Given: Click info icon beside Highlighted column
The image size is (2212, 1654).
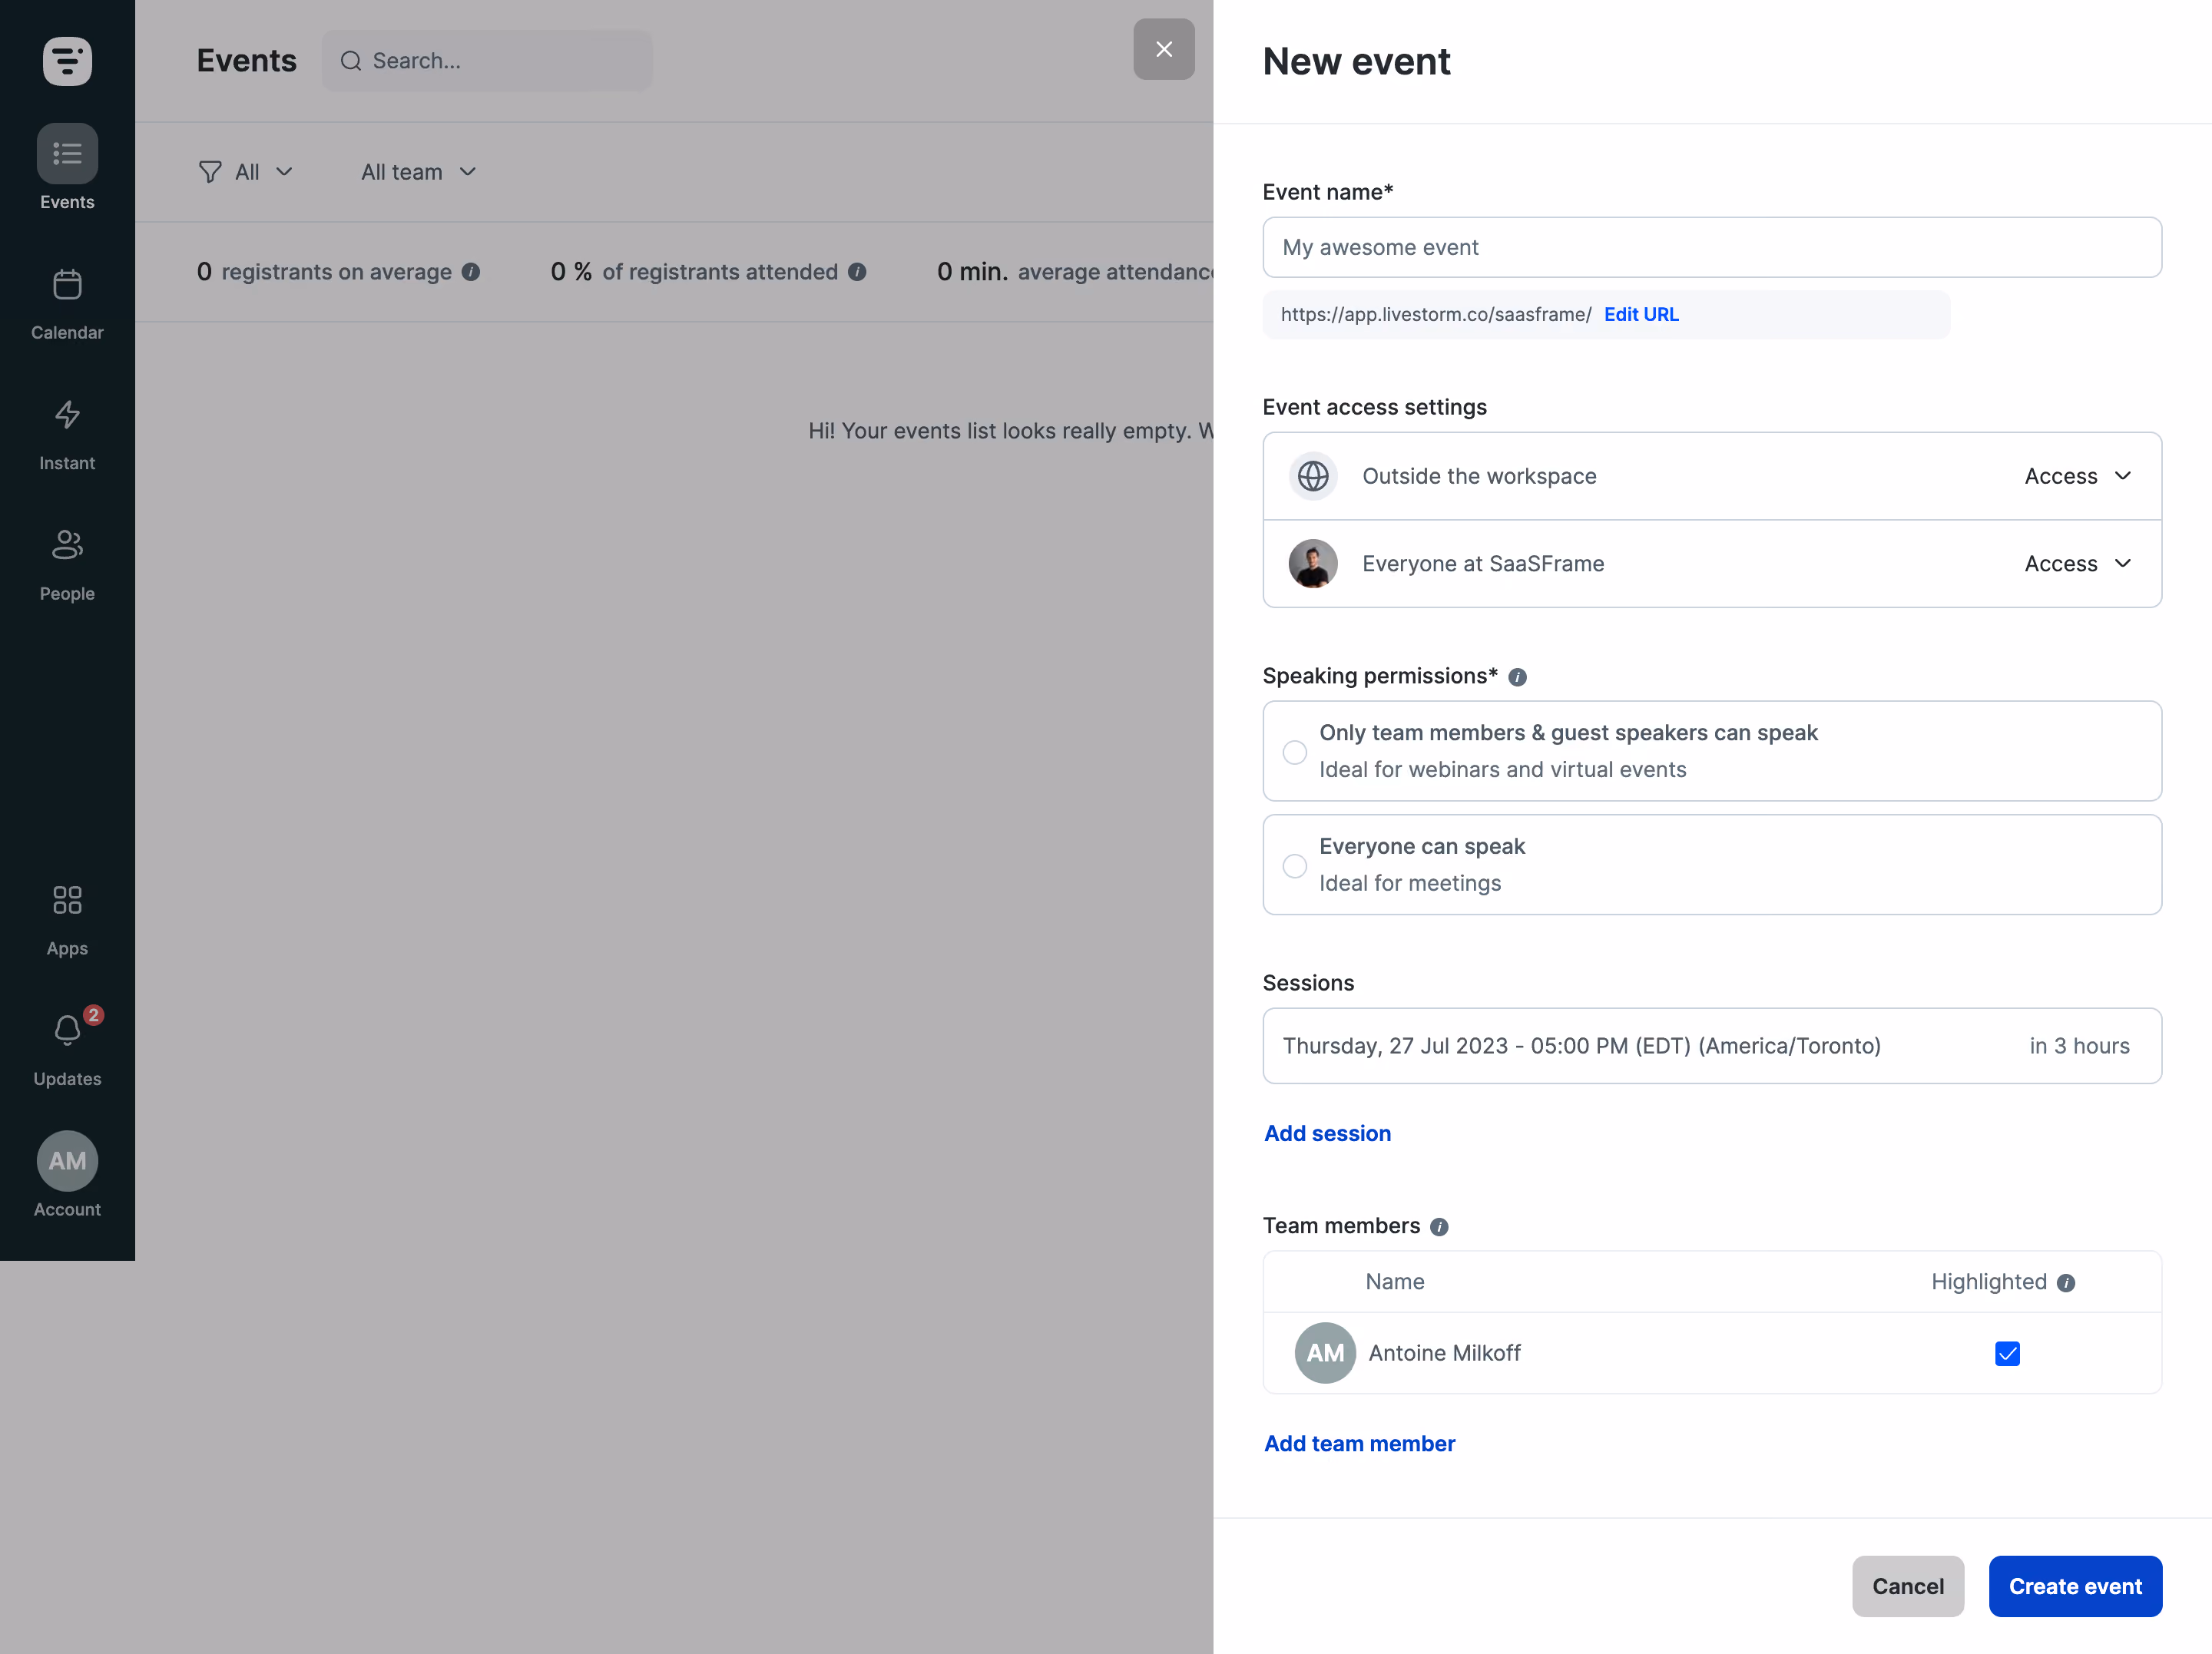Looking at the screenshot, I should 2066,1283.
